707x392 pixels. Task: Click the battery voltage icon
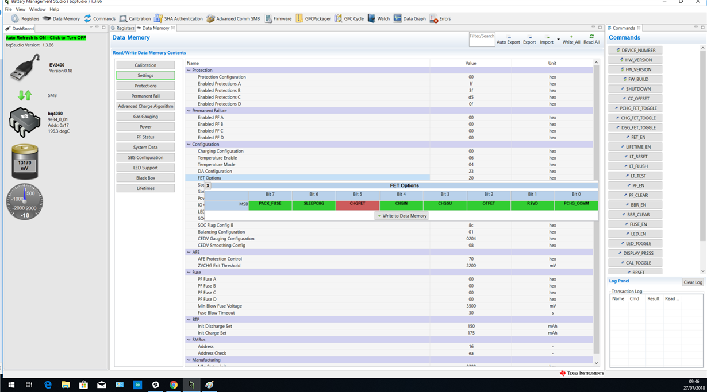point(25,161)
